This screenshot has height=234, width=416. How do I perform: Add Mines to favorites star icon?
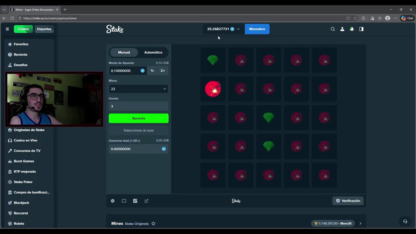153,224
